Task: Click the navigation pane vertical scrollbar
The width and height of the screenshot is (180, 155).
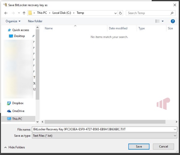Action: [x=37, y=64]
